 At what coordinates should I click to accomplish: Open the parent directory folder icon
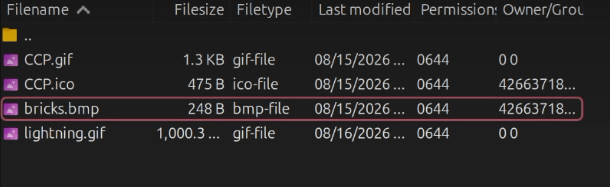10,35
